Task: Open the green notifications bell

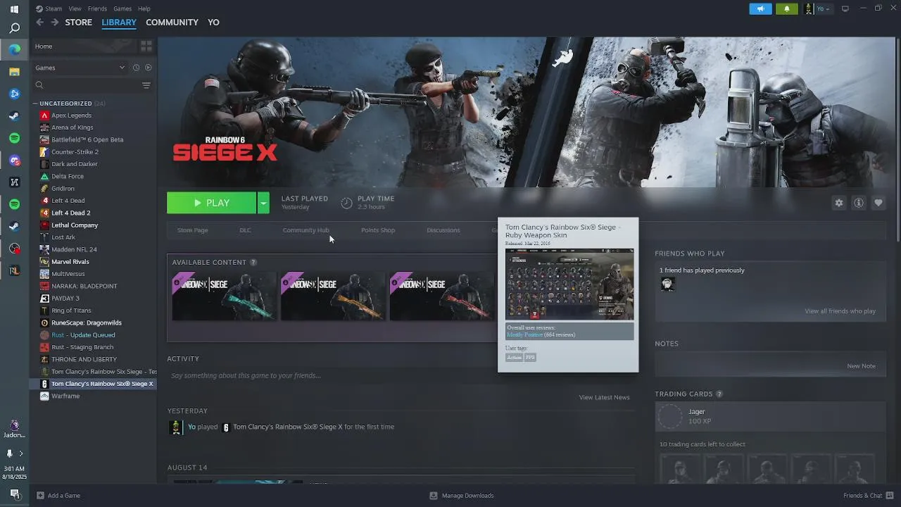Action: 786,8
